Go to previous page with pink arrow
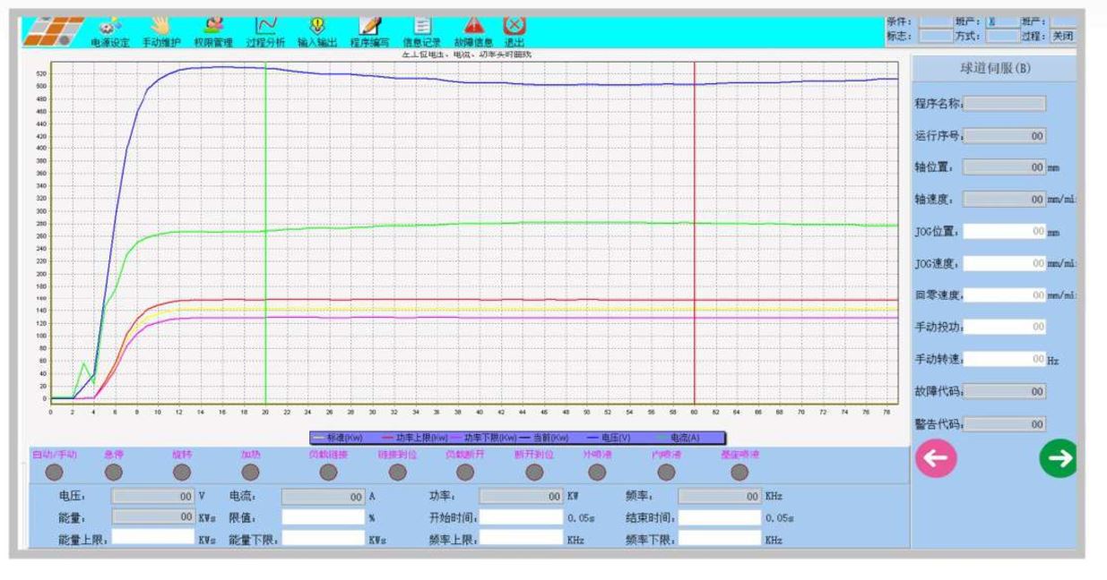The width and height of the screenshot is (1107, 580). pyautogui.click(x=933, y=458)
